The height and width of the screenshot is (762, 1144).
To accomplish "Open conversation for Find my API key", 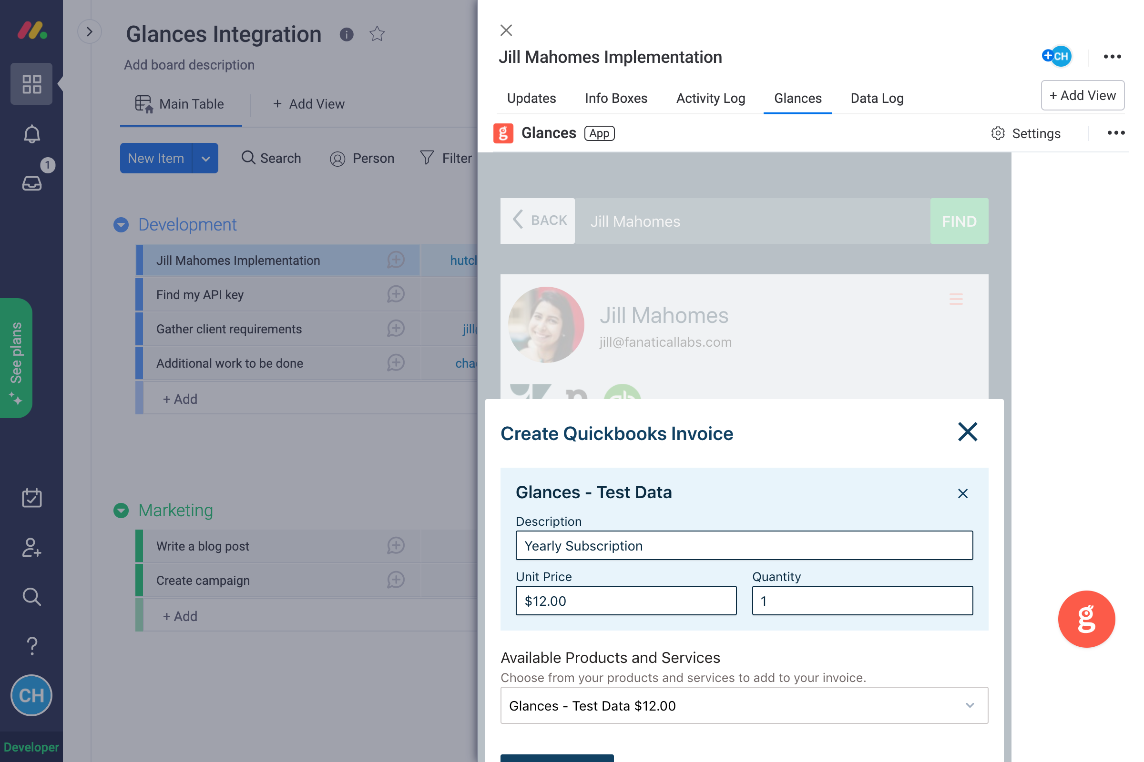I will click(396, 294).
